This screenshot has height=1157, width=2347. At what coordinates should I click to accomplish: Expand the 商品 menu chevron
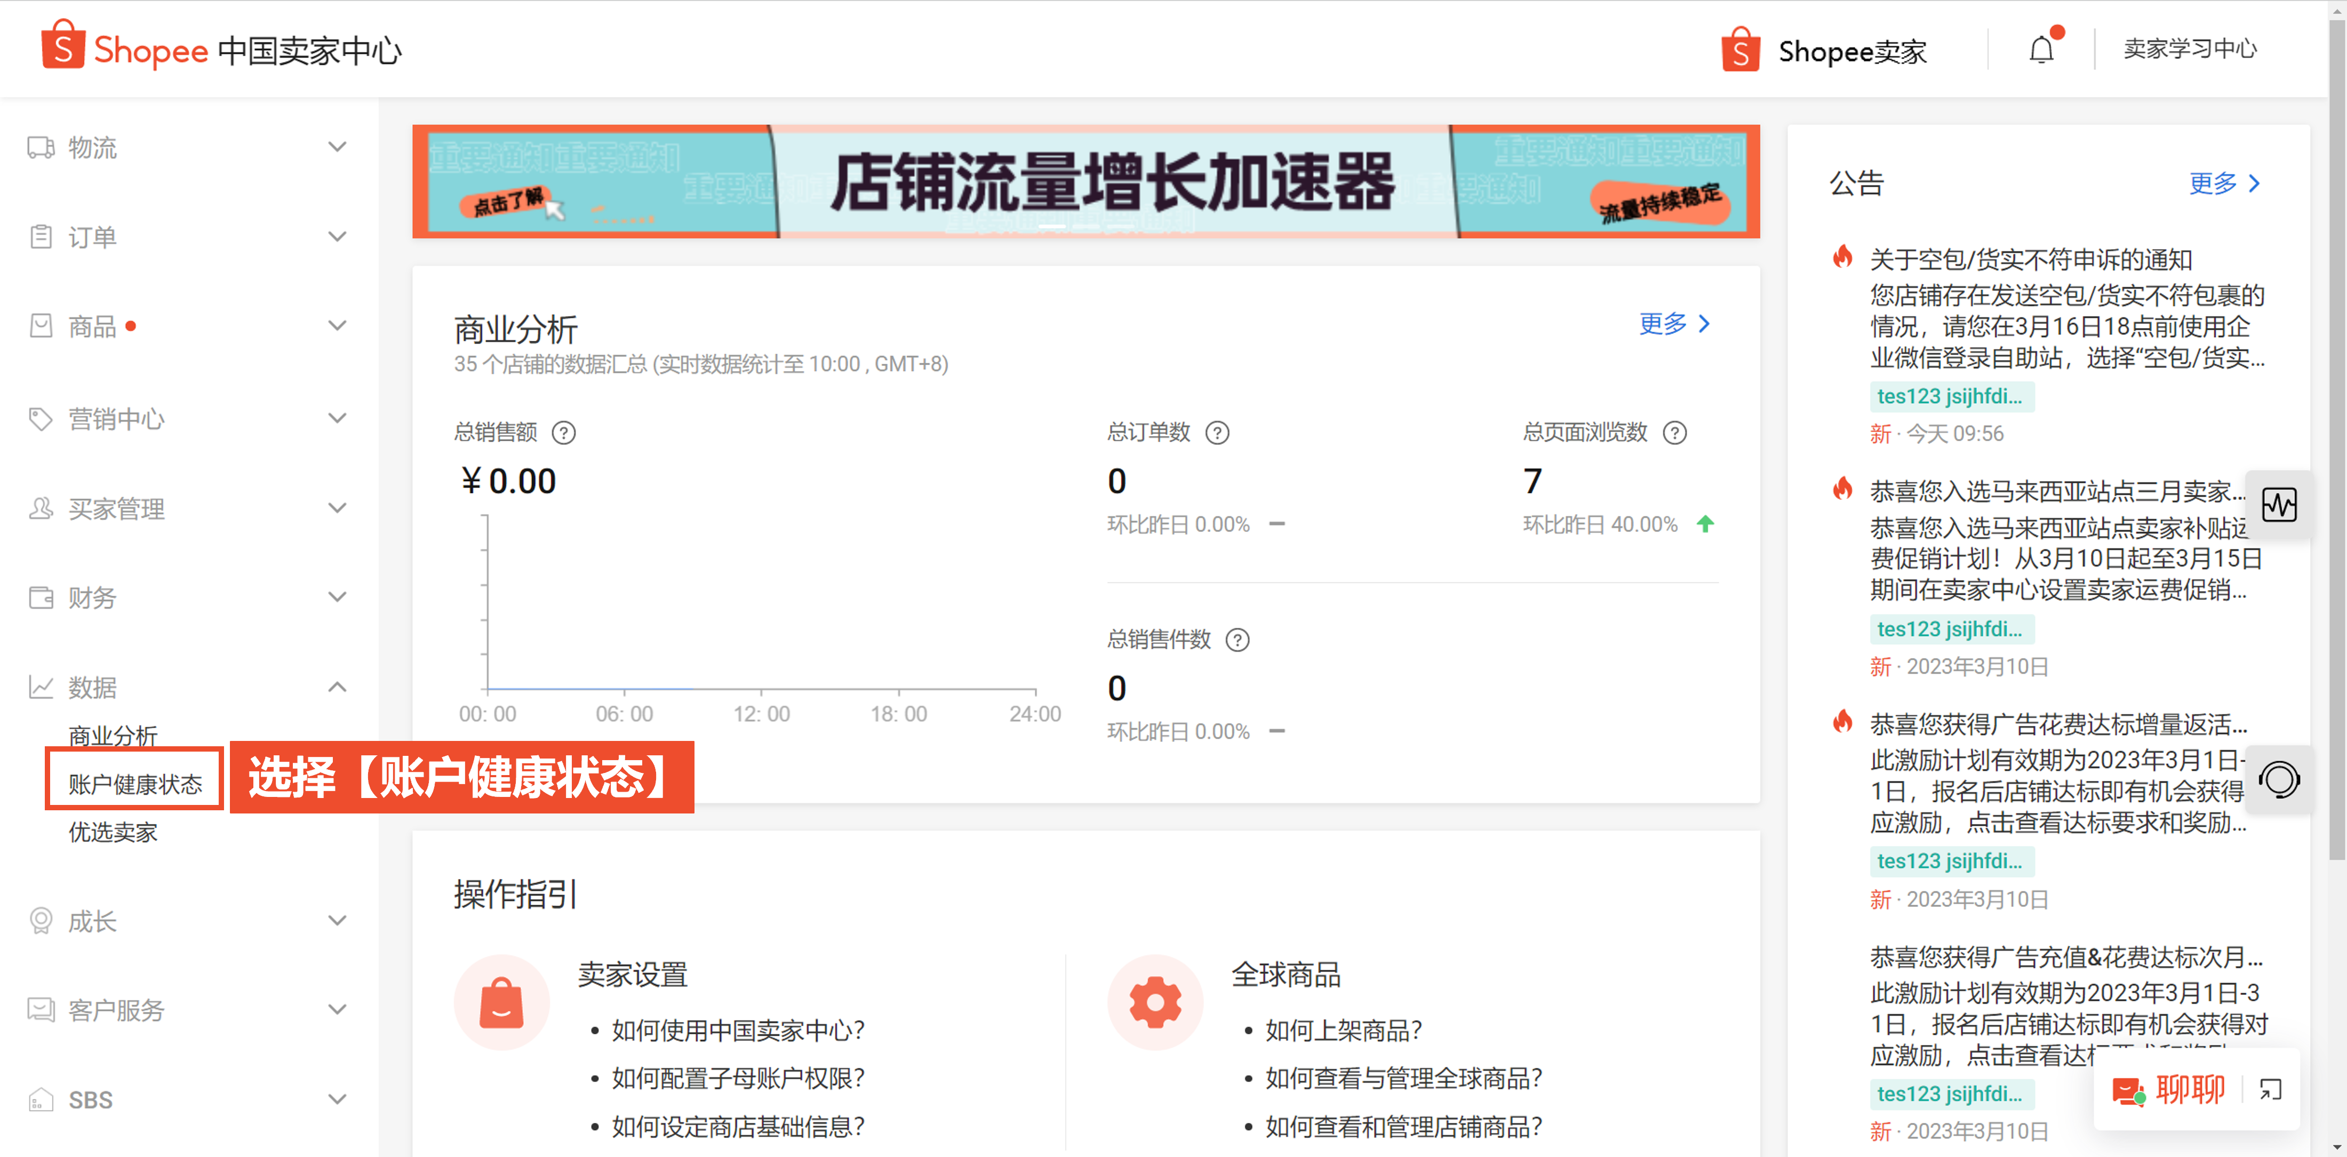pos(337,326)
